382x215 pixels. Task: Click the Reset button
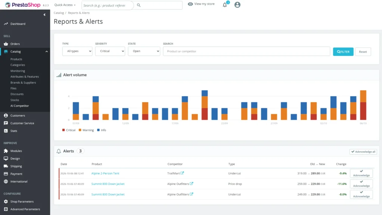pos(363,52)
